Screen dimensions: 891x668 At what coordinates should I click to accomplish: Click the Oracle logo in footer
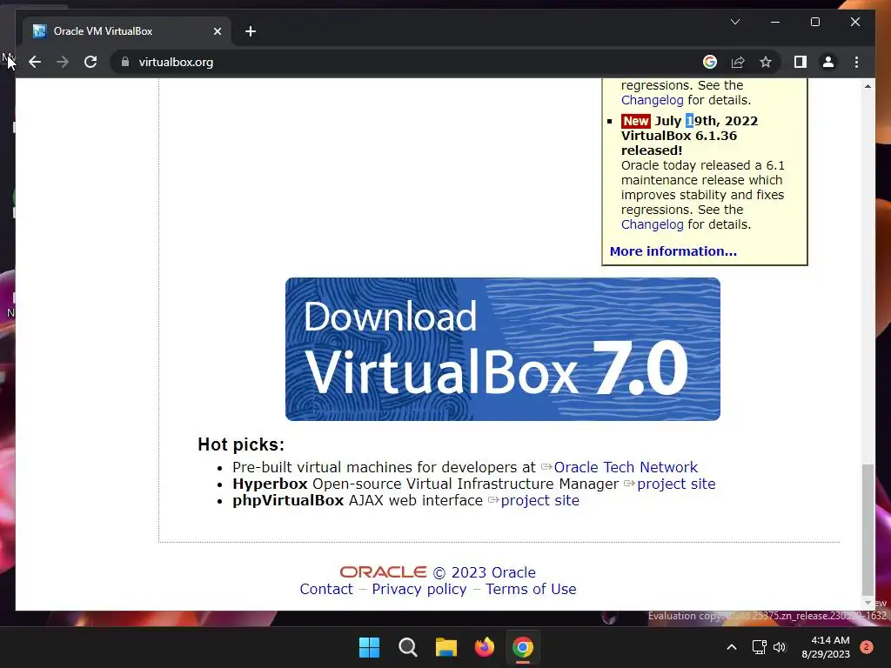click(x=383, y=572)
